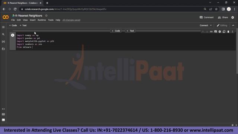Viewport: 238px width, 134px height.
Task: Open the Insert menu
Action: pos(33,20)
